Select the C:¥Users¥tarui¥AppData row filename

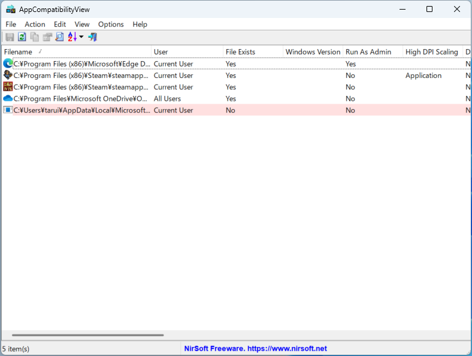point(81,110)
